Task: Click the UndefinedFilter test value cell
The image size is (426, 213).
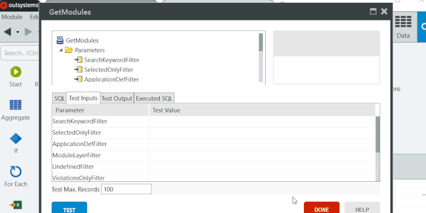Action: point(262,167)
